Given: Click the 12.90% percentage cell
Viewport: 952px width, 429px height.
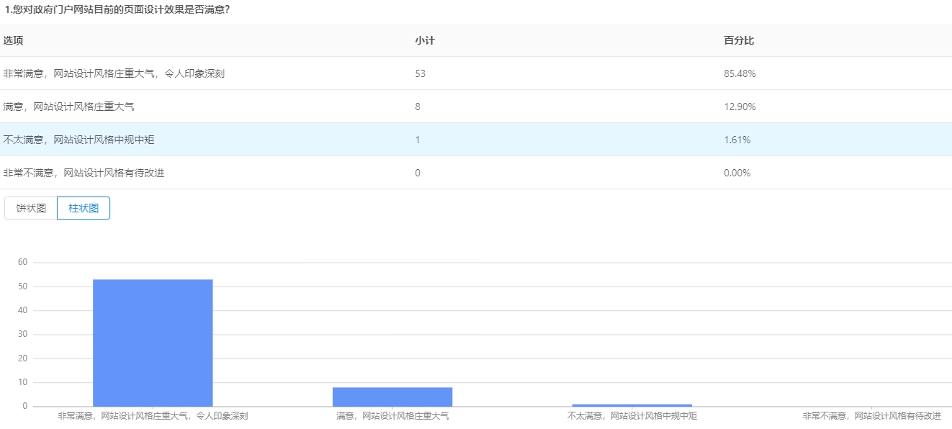Looking at the screenshot, I should [x=739, y=107].
